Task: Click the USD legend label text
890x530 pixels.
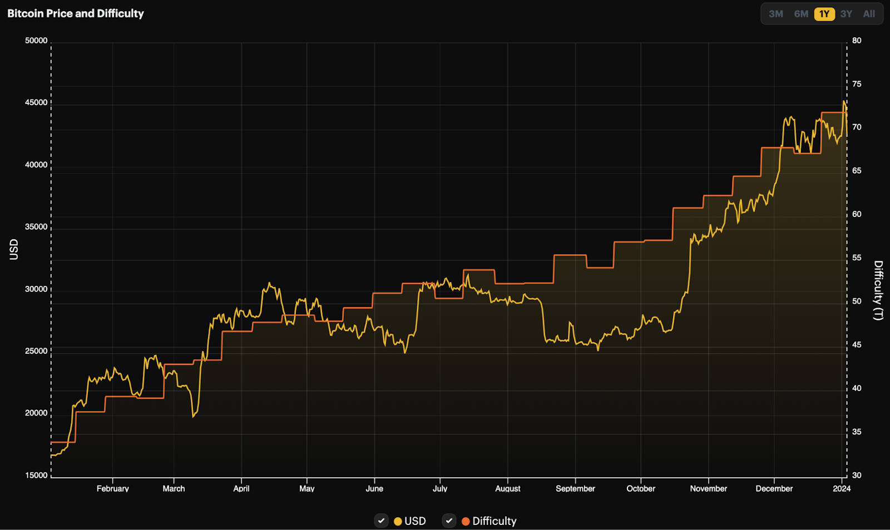Action: (x=415, y=521)
